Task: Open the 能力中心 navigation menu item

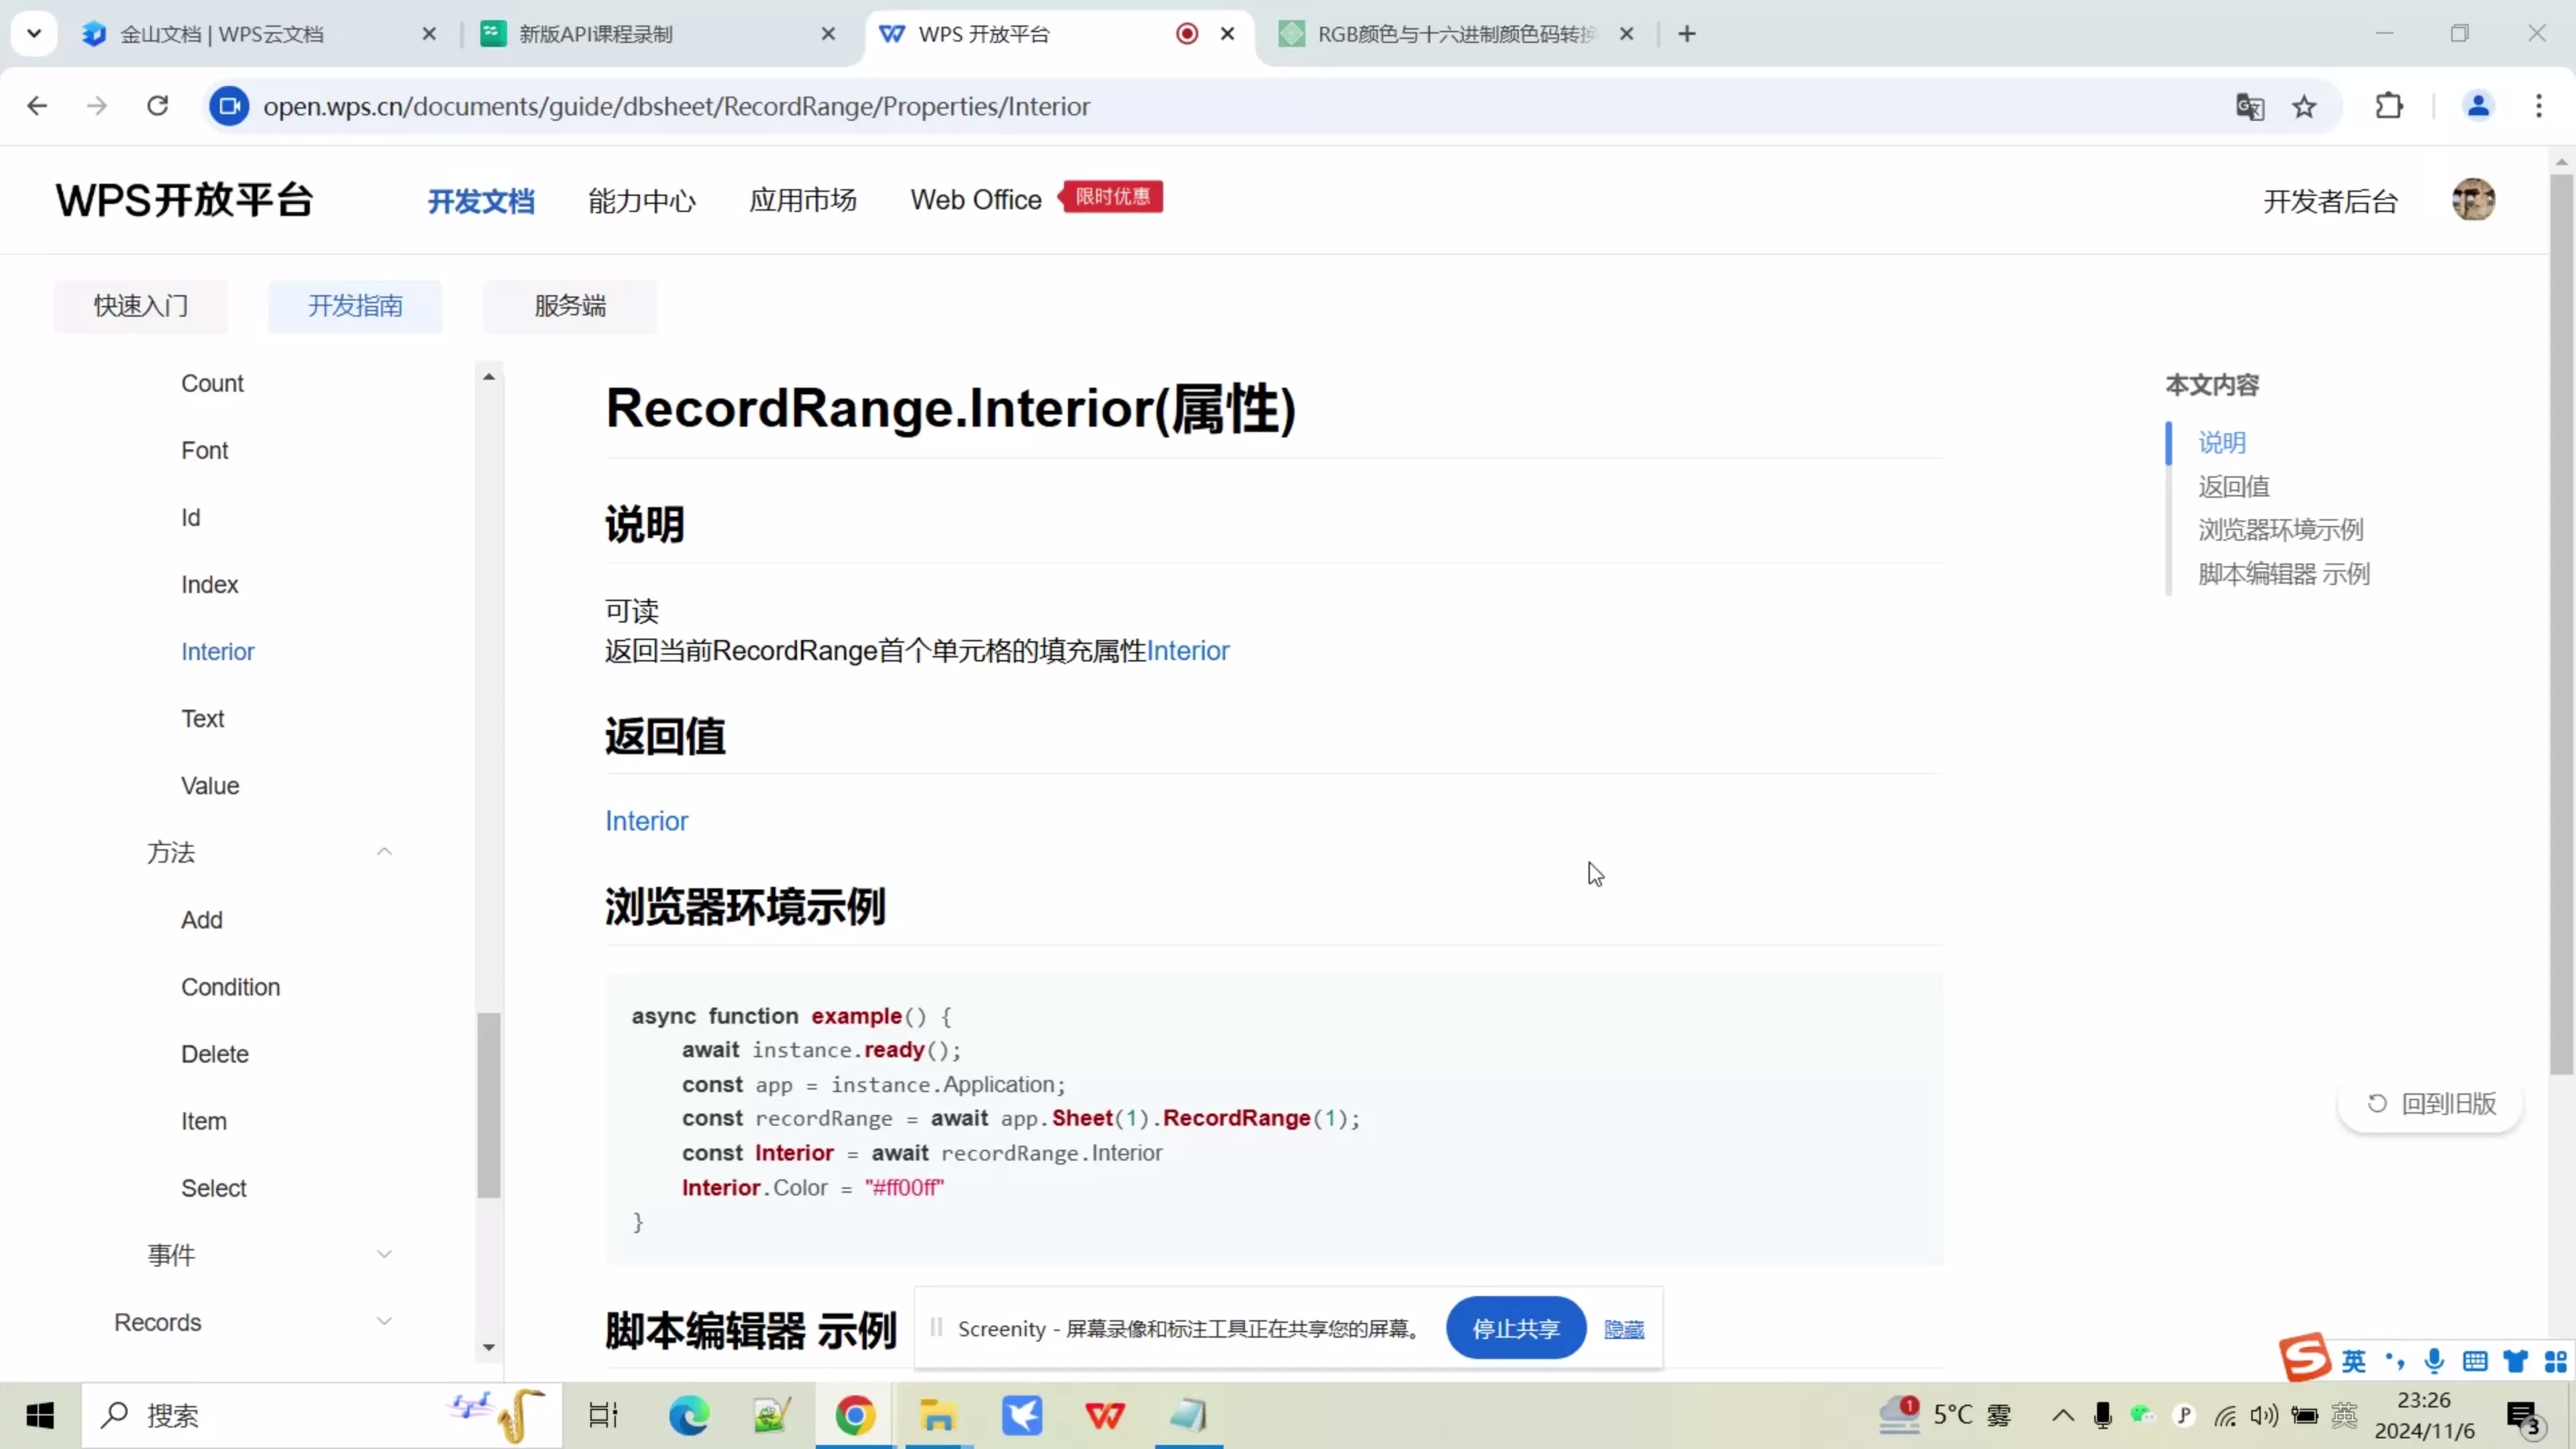Action: (641, 199)
